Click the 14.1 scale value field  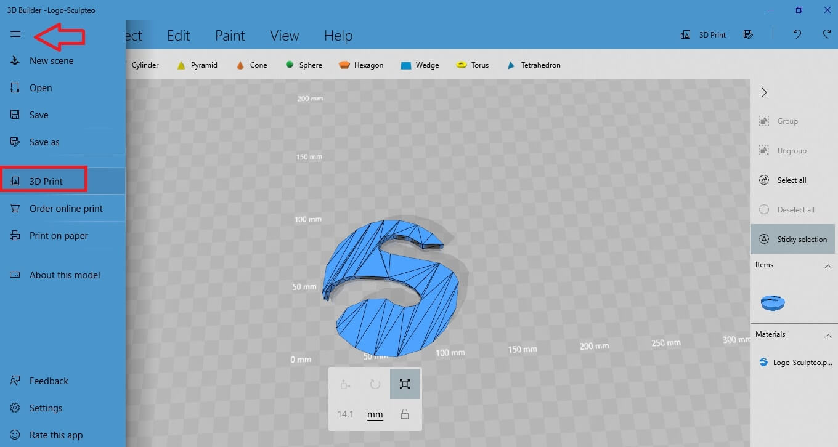(346, 414)
